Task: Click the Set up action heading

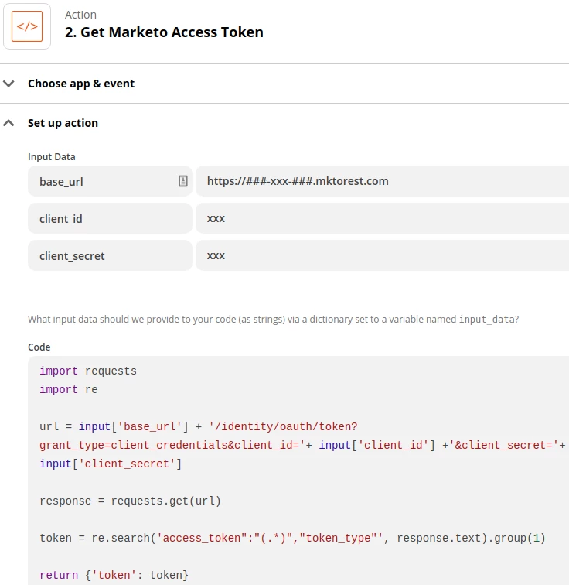Action: (x=63, y=123)
